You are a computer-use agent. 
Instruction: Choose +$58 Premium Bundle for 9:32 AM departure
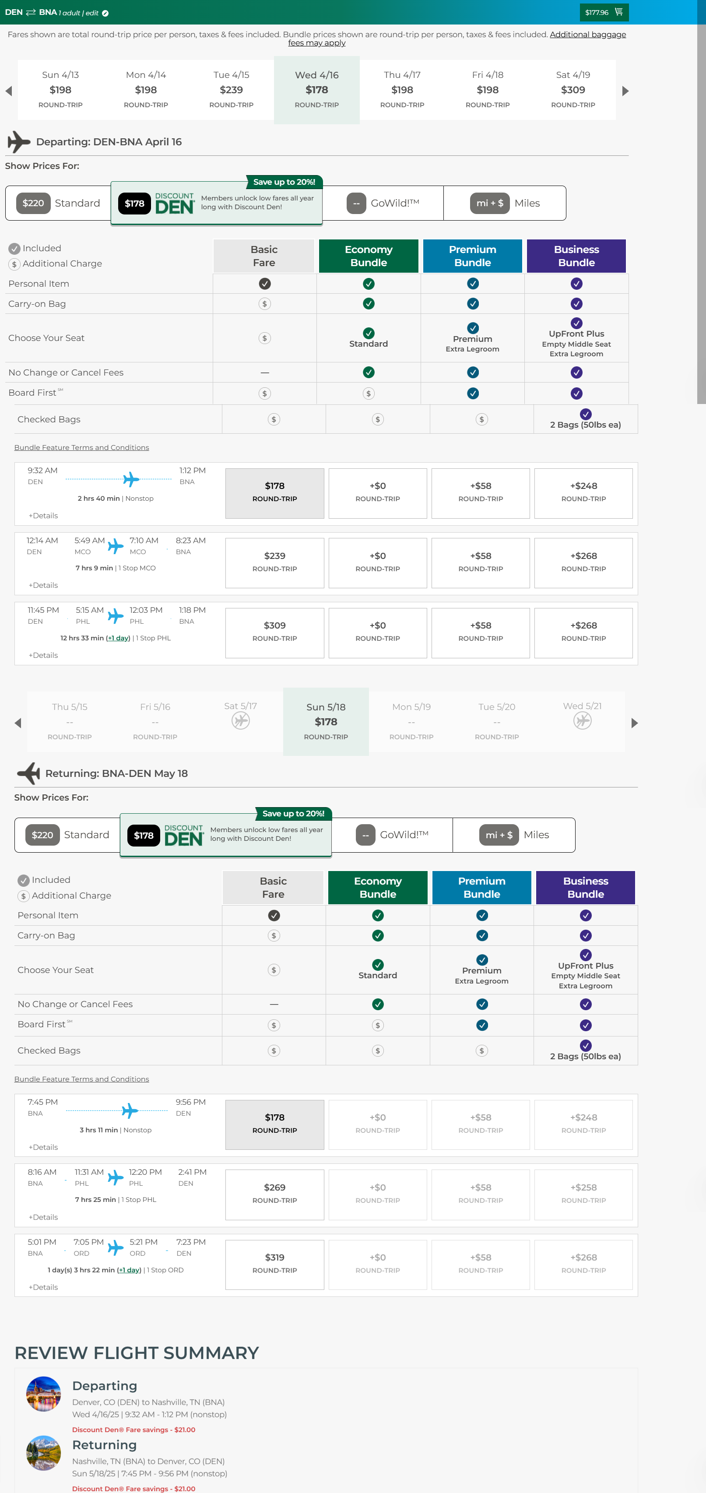pyautogui.click(x=481, y=493)
